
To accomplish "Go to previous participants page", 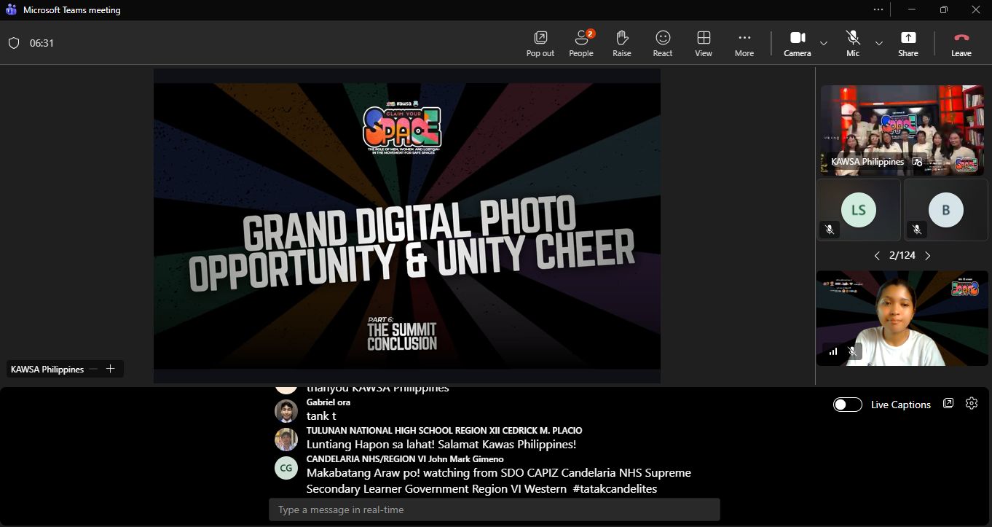I will pos(877,255).
